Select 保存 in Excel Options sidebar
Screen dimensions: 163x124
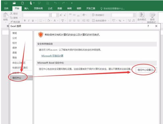[x=14, y=48]
